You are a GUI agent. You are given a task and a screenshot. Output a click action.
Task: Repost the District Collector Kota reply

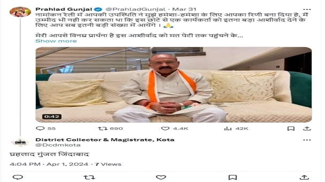[89, 177]
